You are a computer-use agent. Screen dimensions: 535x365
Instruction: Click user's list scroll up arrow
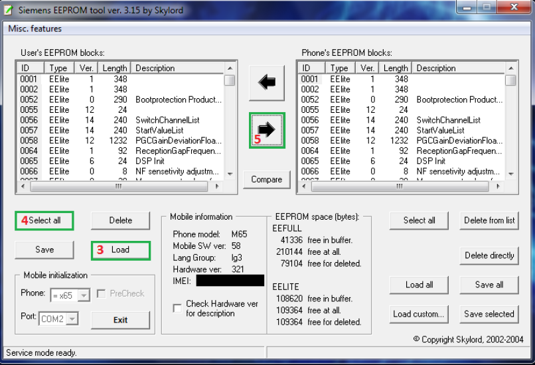coord(230,68)
